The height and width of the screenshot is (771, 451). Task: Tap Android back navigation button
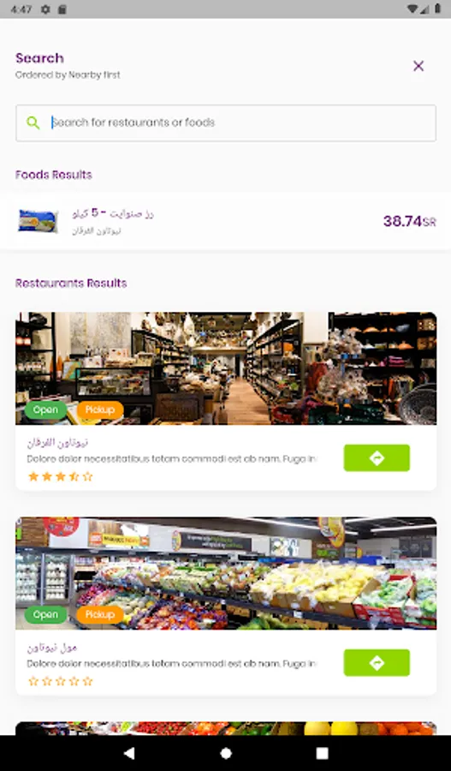coord(128,753)
